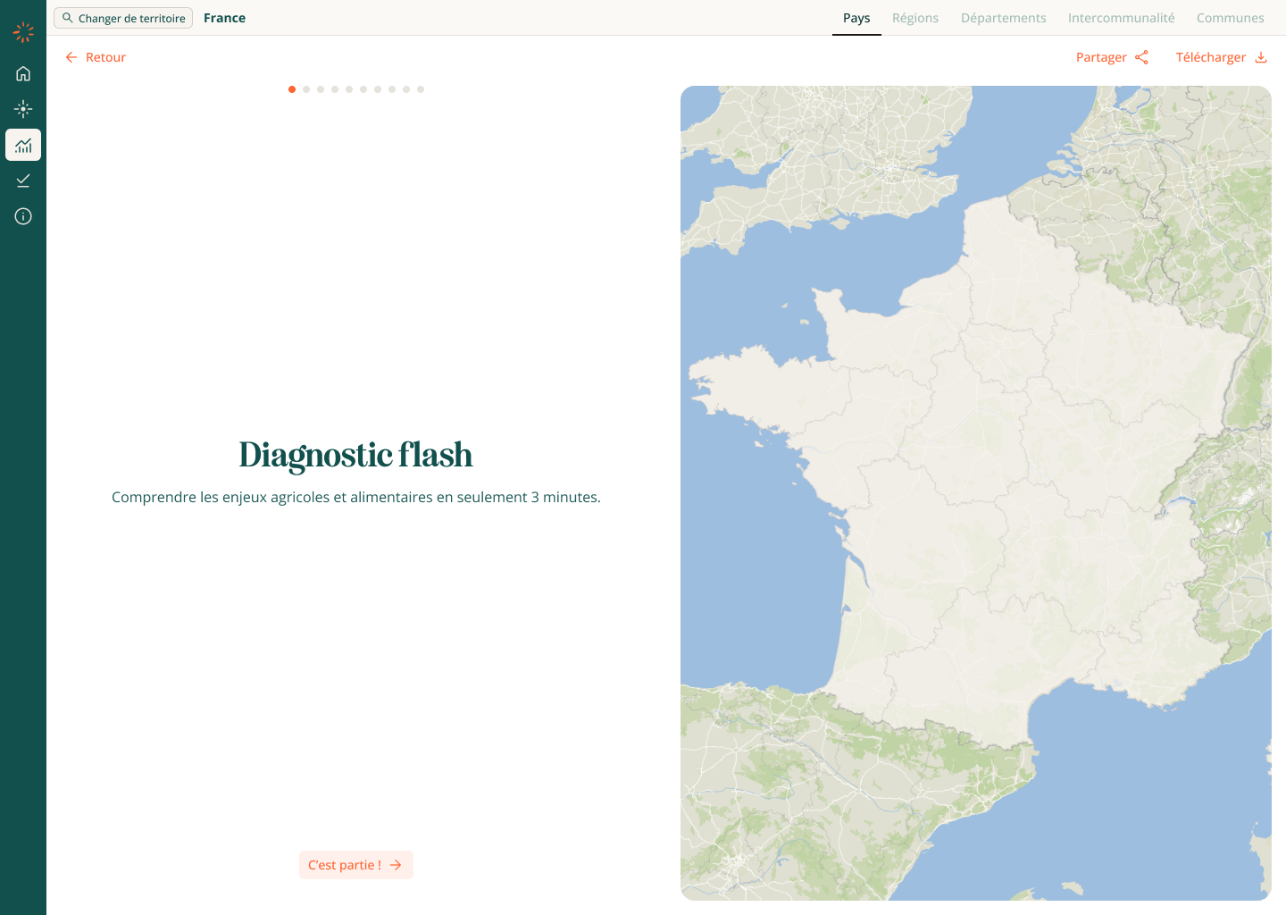This screenshot has height=915, width=1286.
Task: Select the fifth pagination dot
Action: tap(349, 89)
